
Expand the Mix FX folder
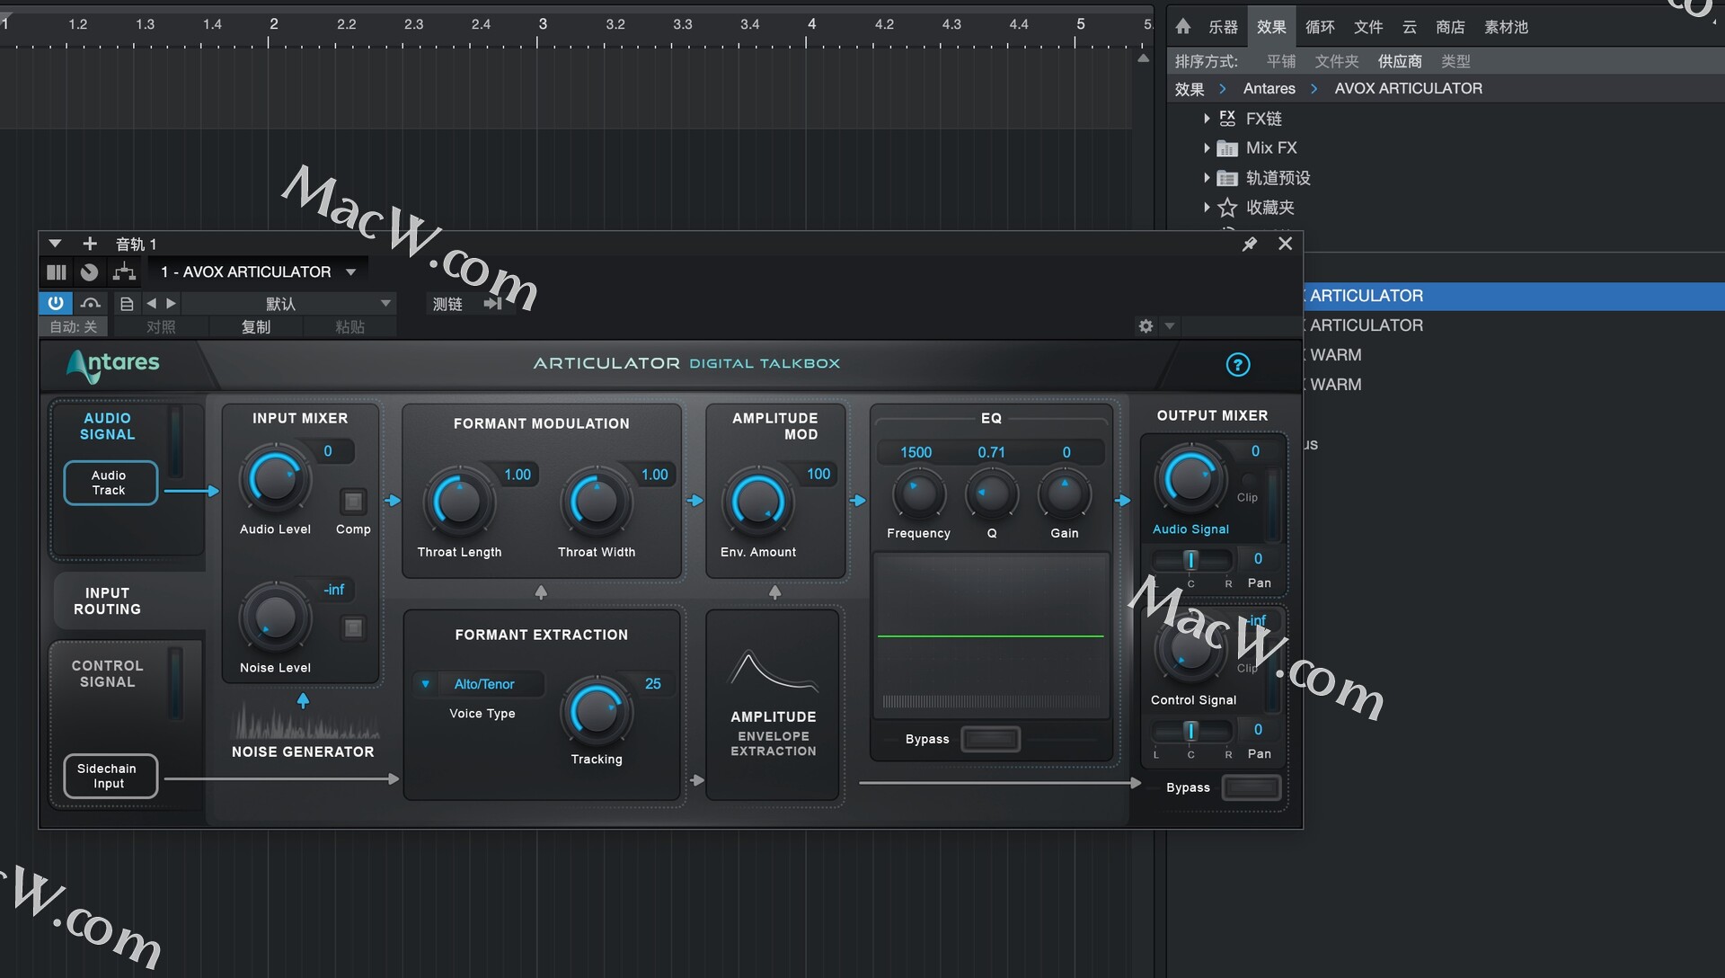[1207, 147]
